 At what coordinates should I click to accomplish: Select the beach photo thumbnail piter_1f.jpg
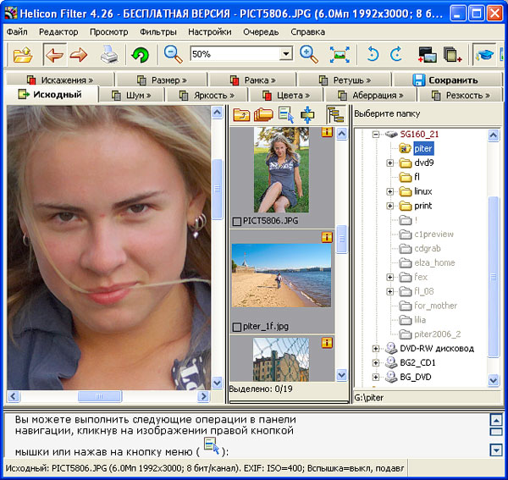[281, 275]
